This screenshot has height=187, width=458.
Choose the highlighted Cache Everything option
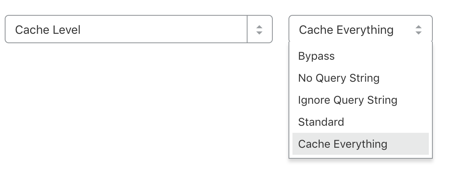(343, 144)
